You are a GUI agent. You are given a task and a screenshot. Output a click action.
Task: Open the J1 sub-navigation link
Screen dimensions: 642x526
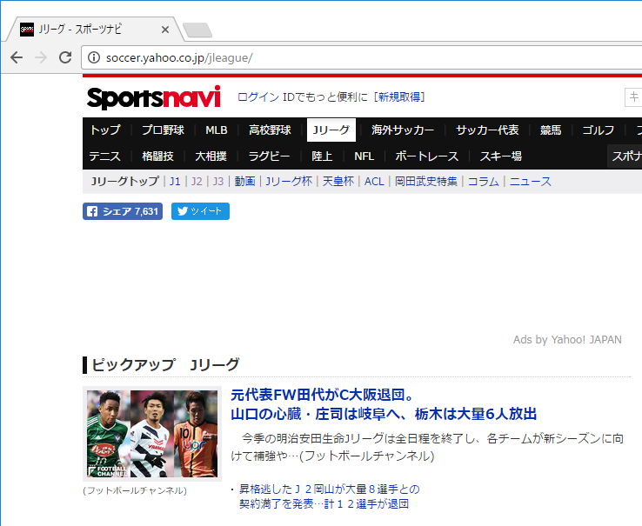(175, 182)
